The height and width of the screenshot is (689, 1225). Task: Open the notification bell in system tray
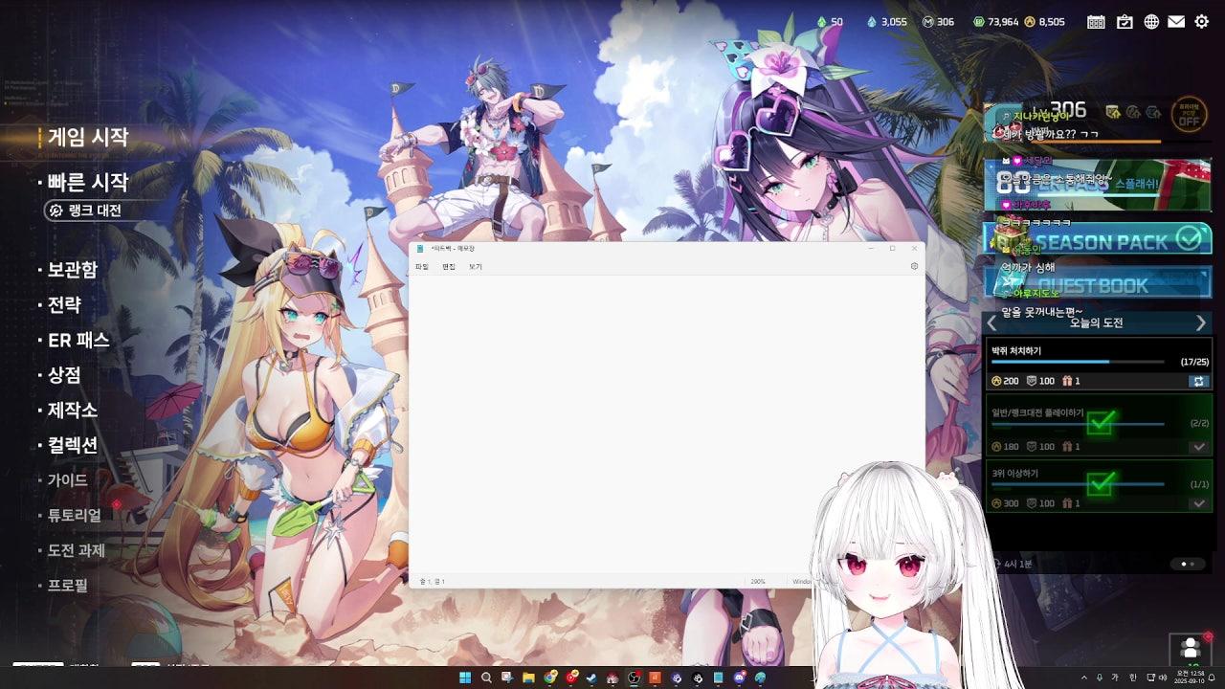[1212, 678]
